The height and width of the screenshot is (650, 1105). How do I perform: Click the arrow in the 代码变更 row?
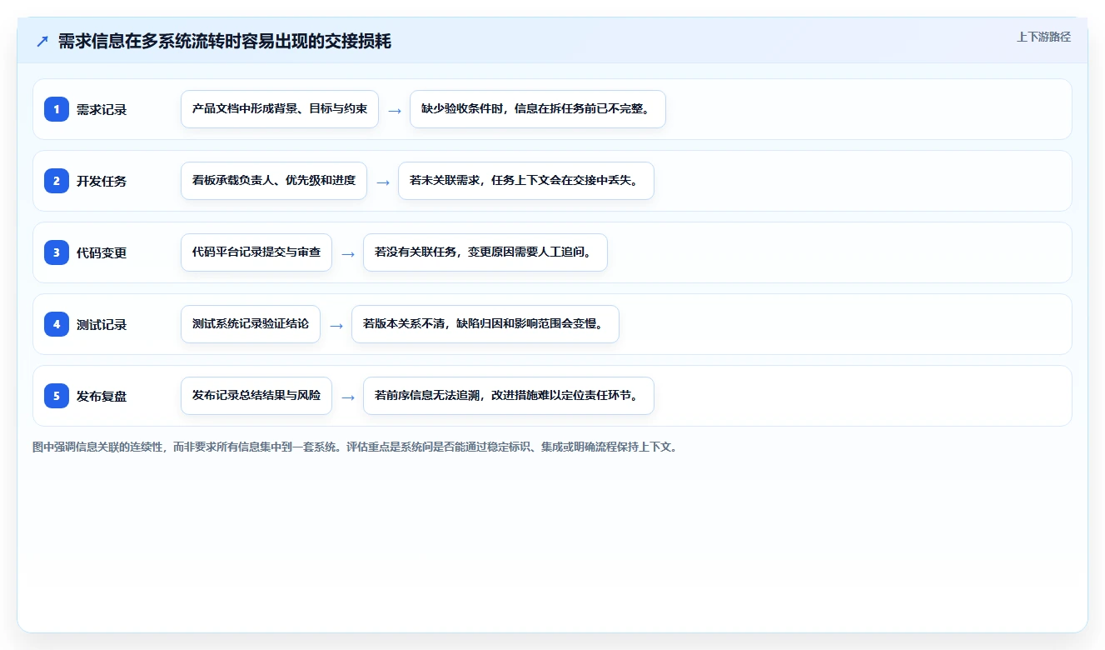[348, 253]
